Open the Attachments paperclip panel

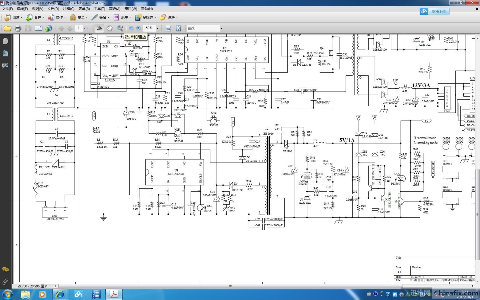coord(5,282)
